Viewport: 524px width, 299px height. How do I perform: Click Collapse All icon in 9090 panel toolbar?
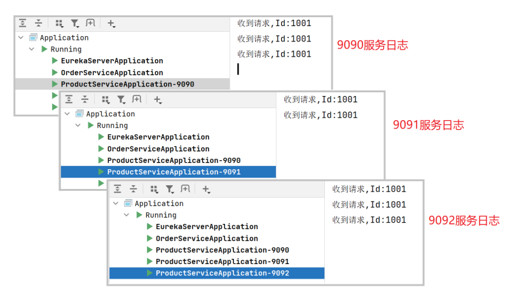click(x=39, y=23)
